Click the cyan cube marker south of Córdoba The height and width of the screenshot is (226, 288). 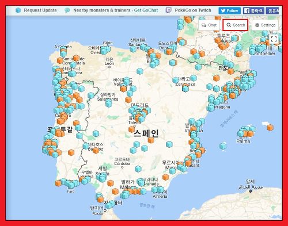138,169
